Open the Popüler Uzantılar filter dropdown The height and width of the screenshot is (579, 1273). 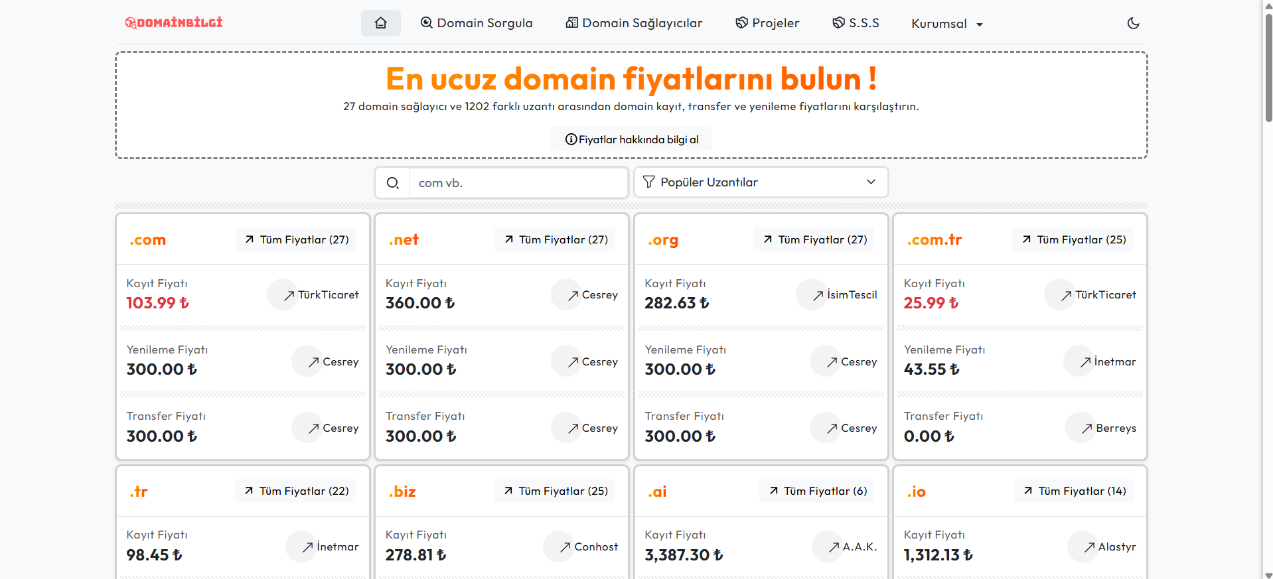click(761, 182)
